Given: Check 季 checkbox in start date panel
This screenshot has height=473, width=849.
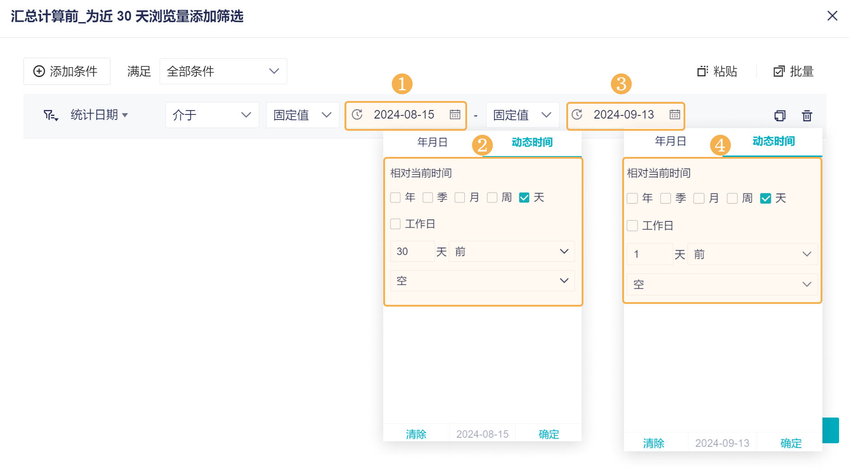Looking at the screenshot, I should [x=428, y=197].
